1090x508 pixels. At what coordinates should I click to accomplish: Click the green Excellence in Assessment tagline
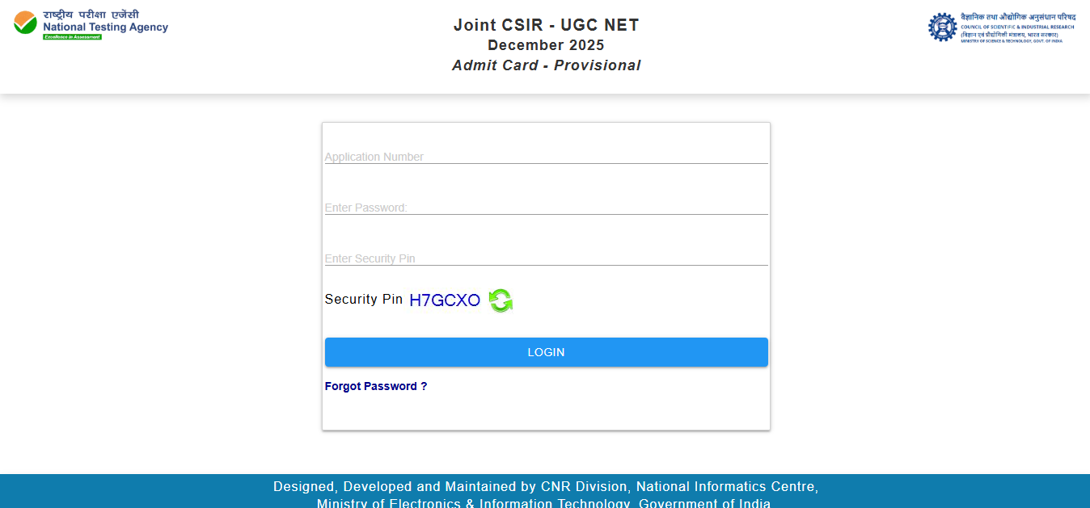[x=72, y=37]
